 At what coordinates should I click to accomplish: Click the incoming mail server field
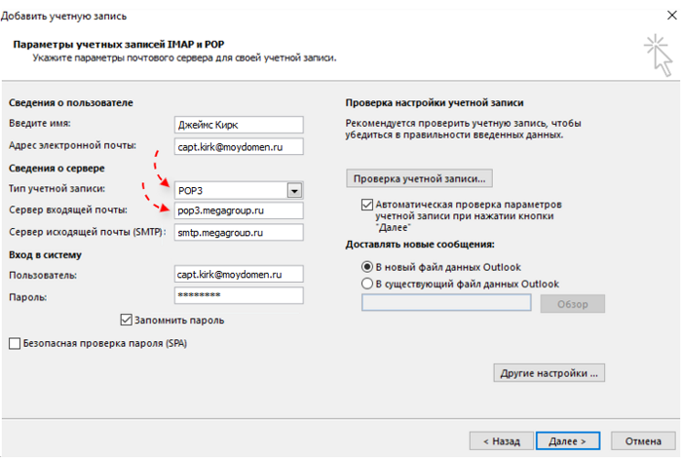(238, 210)
